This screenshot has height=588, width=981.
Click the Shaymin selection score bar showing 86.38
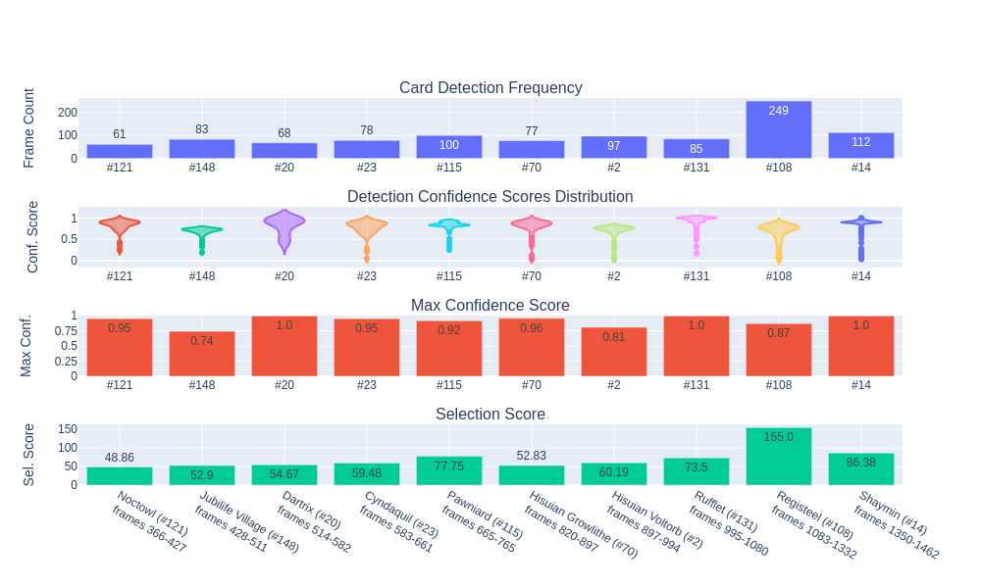click(x=861, y=469)
